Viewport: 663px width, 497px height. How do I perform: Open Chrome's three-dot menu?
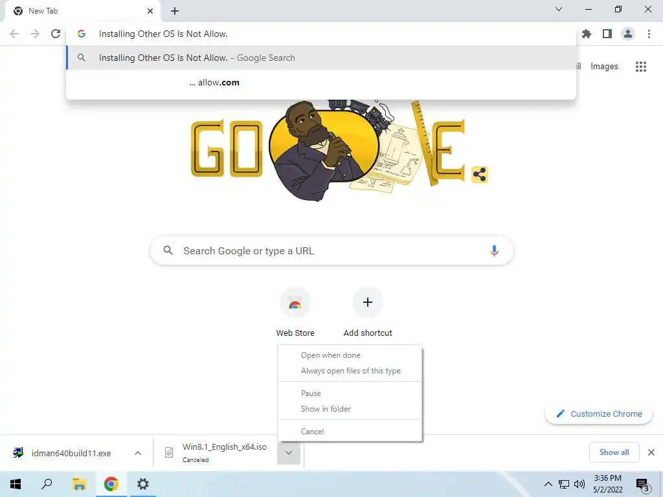click(649, 34)
